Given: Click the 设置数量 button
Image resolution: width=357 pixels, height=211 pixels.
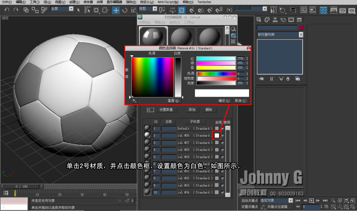Looking at the screenshot, I should tap(166, 110).
